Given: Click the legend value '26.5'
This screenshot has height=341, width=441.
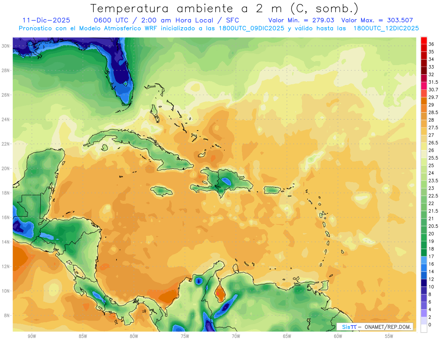Looking at the screenshot, I should (x=433, y=143).
